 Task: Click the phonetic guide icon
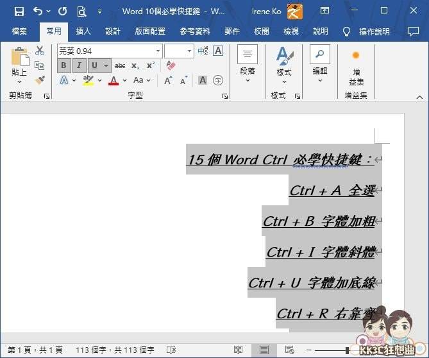pyautogui.click(x=203, y=51)
